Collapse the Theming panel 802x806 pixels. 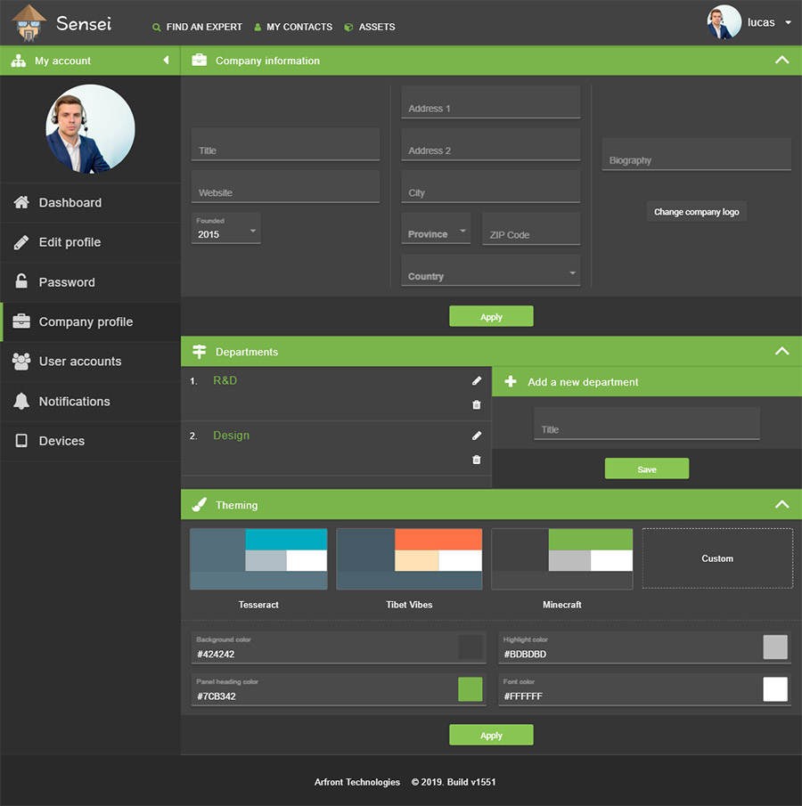click(x=782, y=505)
